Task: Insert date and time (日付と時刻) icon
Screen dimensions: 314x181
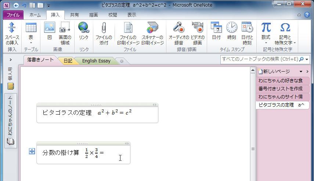Action: point(247,28)
